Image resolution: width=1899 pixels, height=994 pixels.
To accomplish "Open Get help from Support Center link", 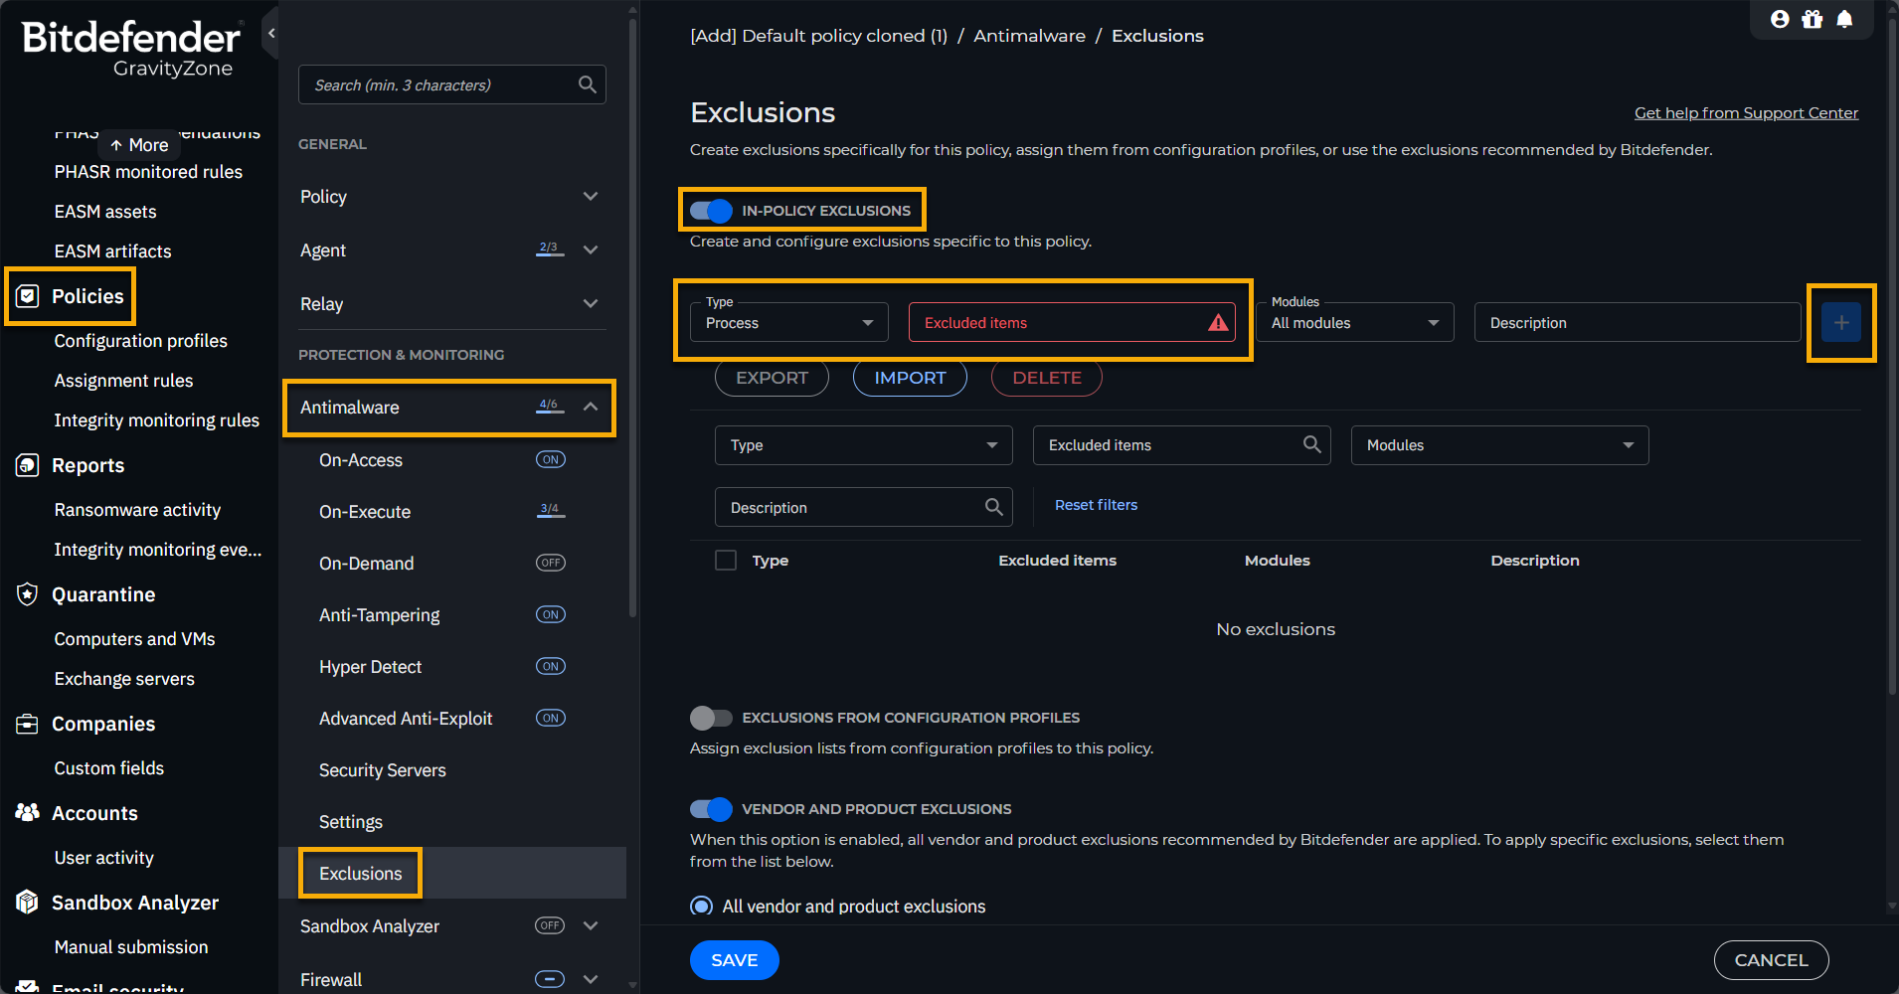I will click(1746, 113).
